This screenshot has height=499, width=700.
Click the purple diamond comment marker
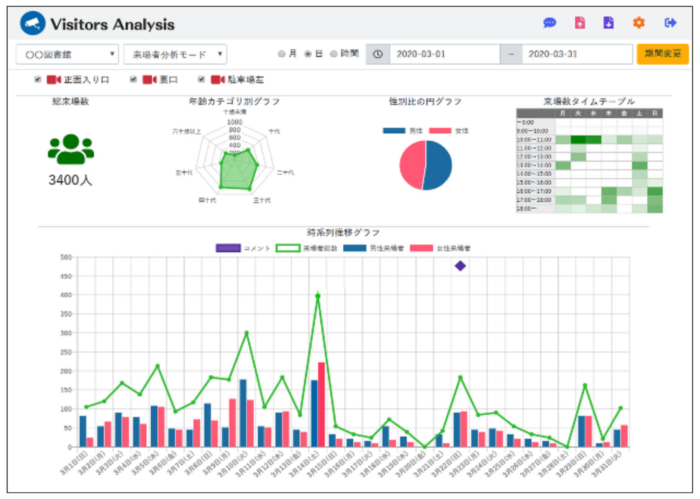[x=460, y=266]
